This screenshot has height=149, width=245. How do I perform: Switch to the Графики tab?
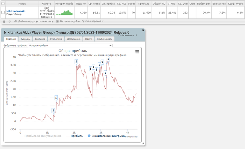11,39
